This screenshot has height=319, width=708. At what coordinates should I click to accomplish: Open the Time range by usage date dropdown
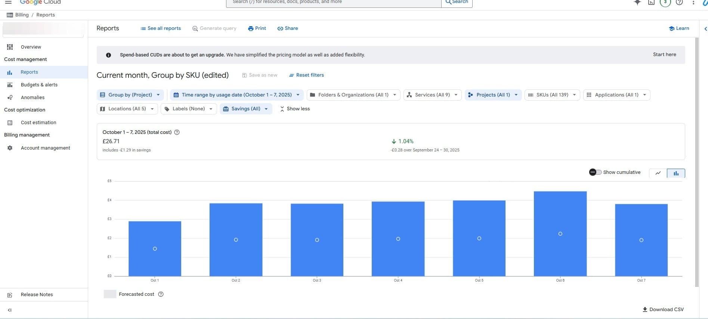[x=236, y=95]
